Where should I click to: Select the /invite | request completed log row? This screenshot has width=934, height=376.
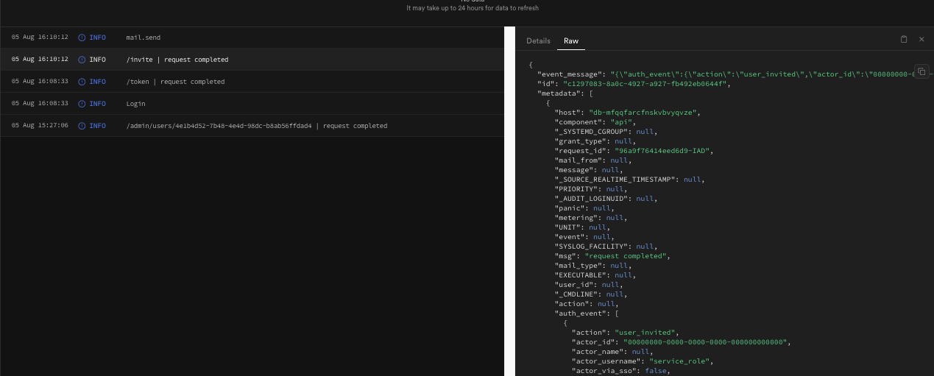252,60
